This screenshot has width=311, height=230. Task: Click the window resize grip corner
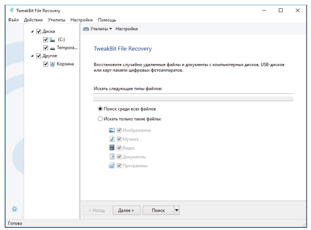pos(304,224)
